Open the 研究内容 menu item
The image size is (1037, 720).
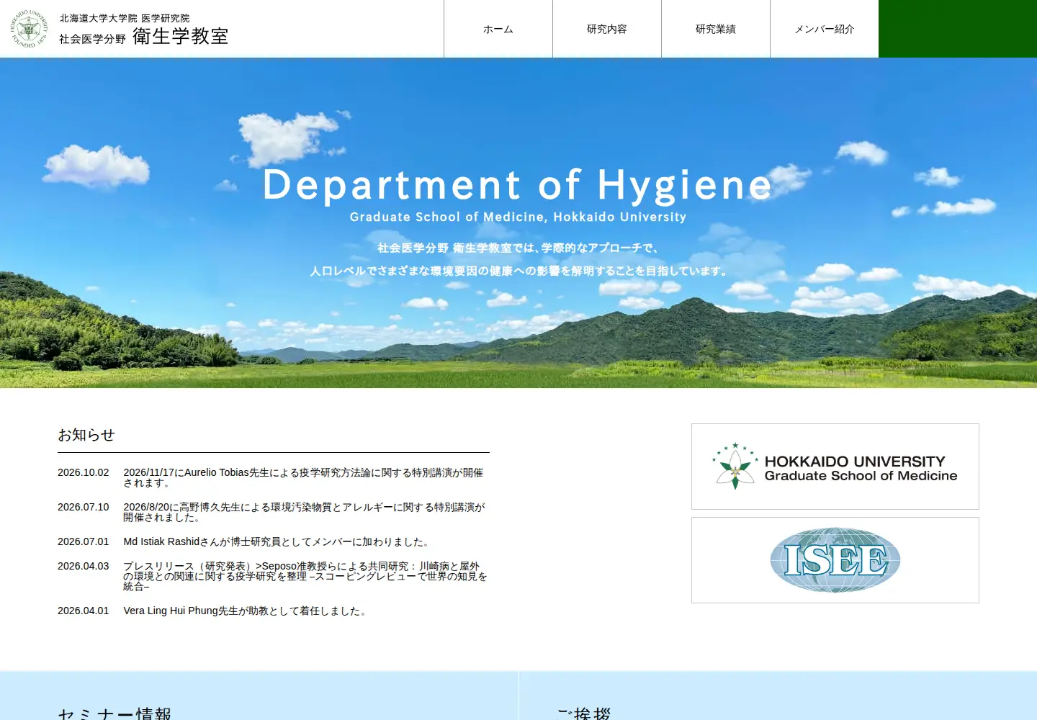point(607,29)
